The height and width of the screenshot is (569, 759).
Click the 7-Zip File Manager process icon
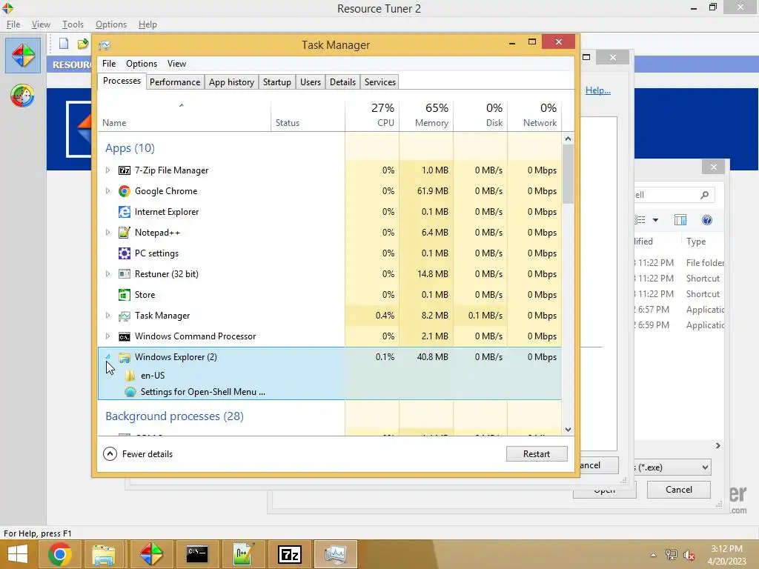pyautogui.click(x=125, y=170)
